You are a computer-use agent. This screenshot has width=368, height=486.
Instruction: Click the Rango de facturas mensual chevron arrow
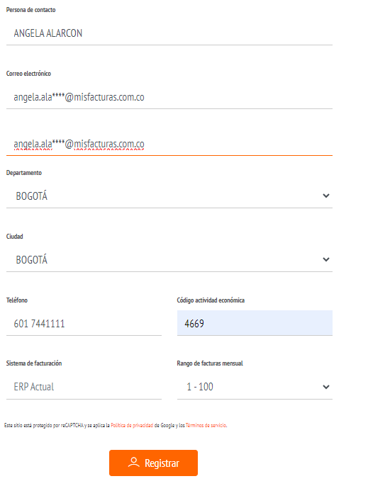coord(325,387)
